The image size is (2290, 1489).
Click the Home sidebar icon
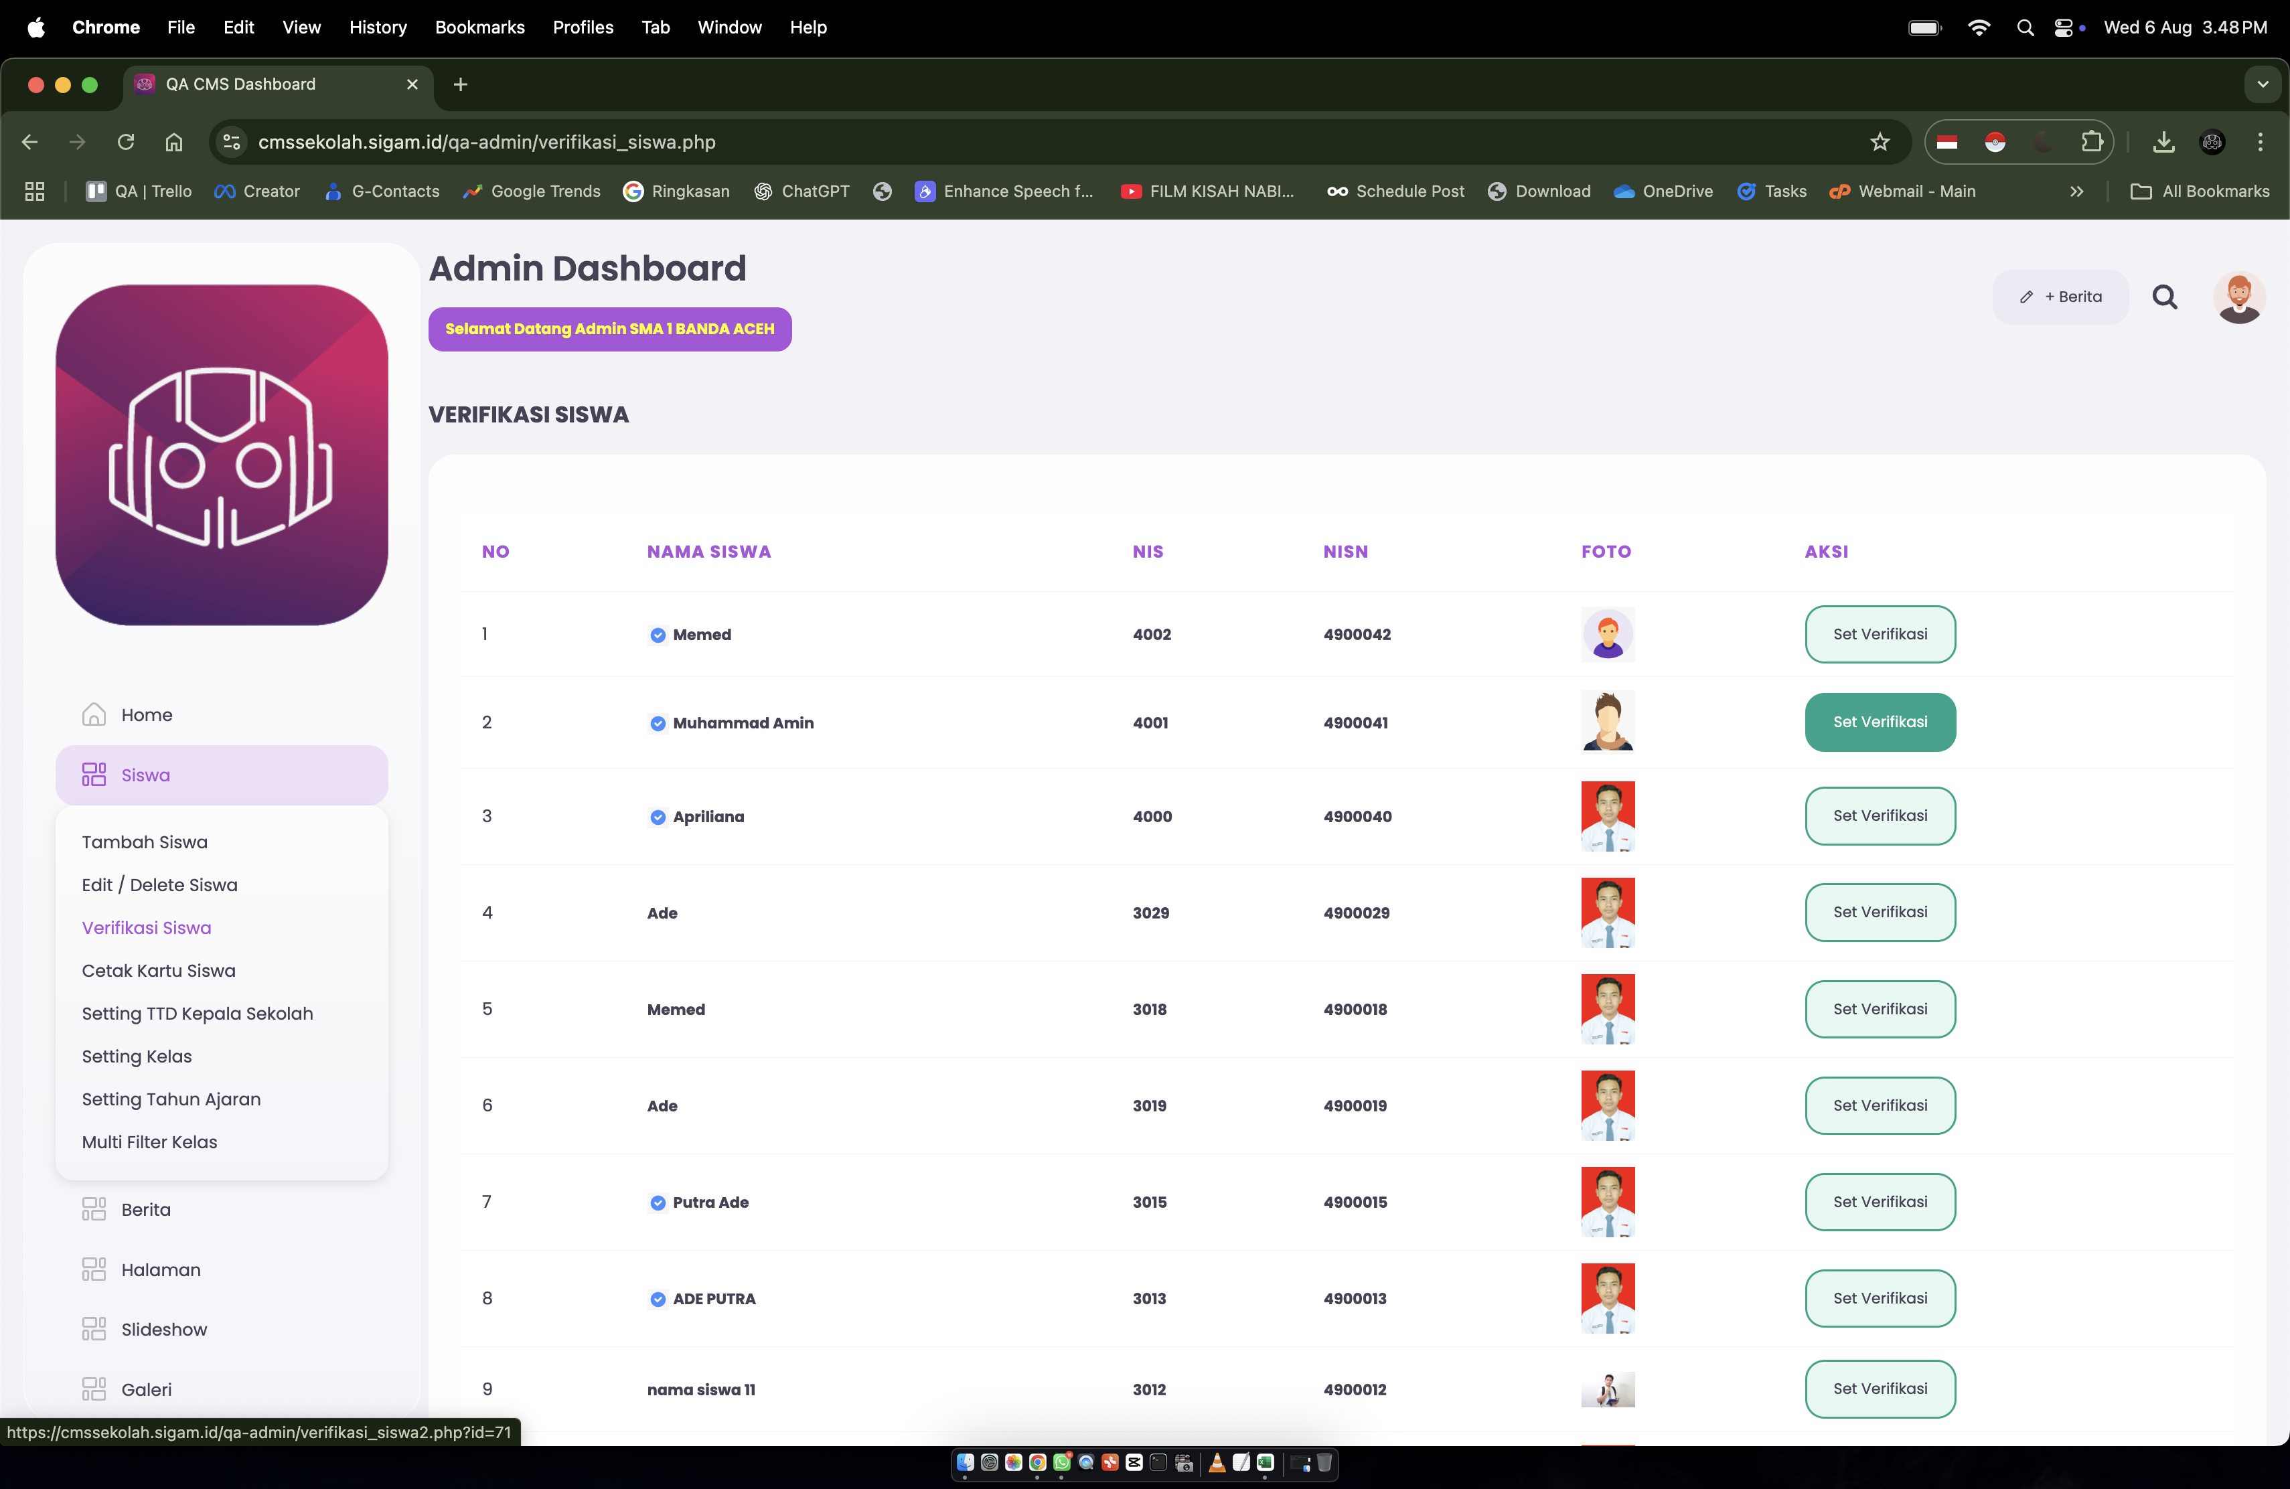point(94,714)
